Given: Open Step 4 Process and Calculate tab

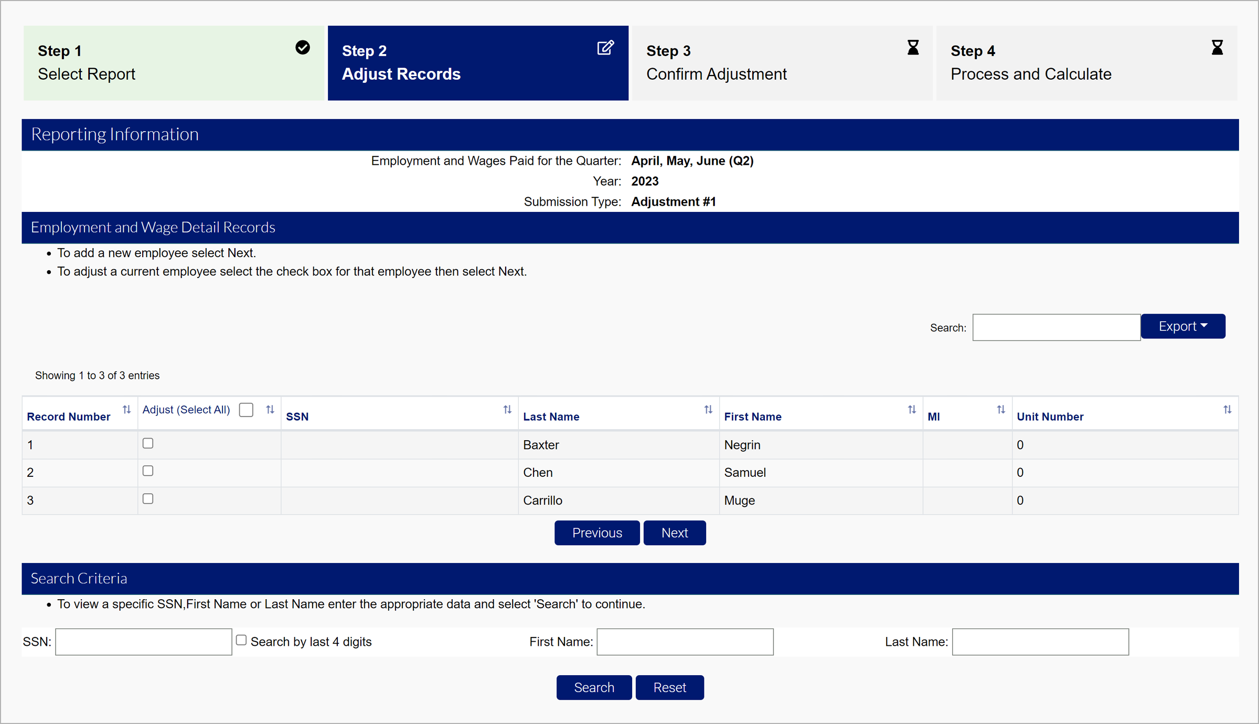Looking at the screenshot, I should coord(1086,63).
